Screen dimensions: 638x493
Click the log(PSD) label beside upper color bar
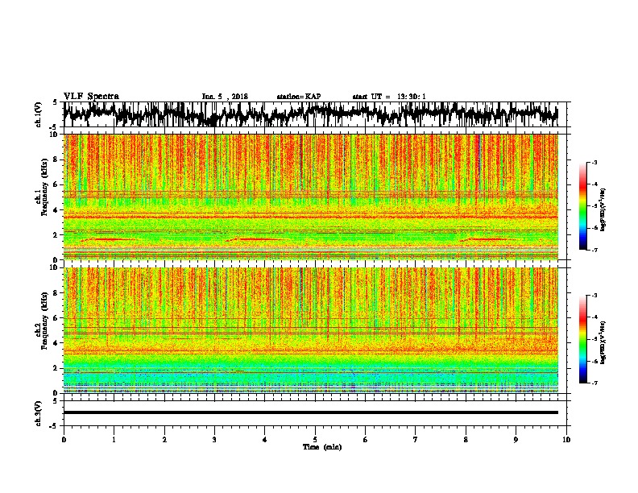[603, 209]
